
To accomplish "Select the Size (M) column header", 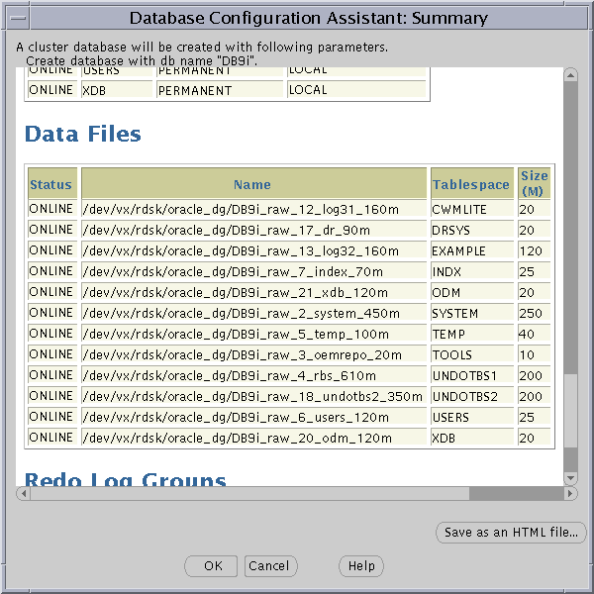I will [534, 183].
